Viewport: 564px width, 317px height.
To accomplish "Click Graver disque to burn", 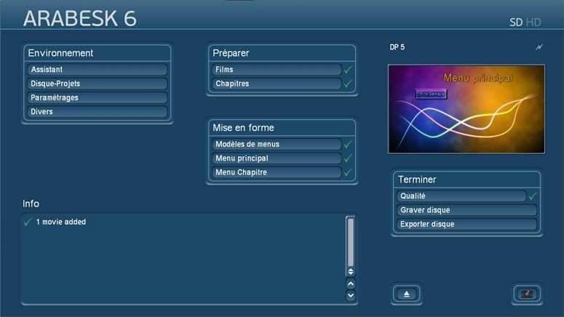I will 467,210.
